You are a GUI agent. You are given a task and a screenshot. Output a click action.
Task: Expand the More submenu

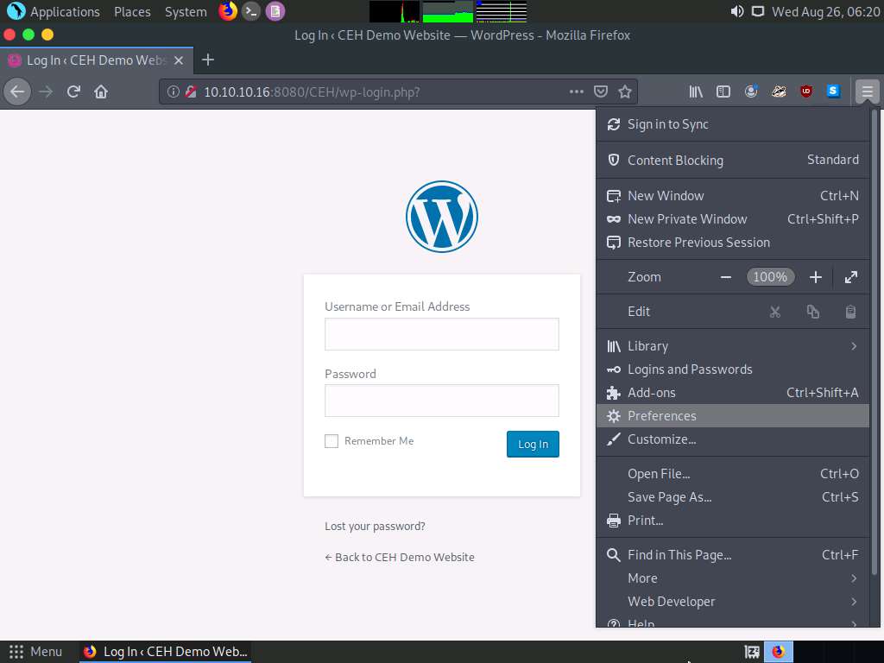[642, 578]
